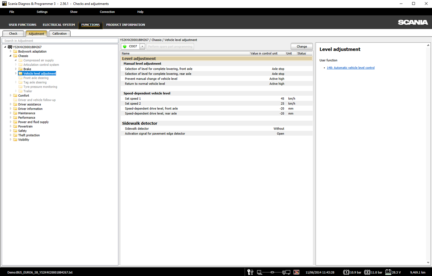Viewport: 432px width, 276px height.
Task: Click the Powertrain folder icon
Action: pos(15,126)
